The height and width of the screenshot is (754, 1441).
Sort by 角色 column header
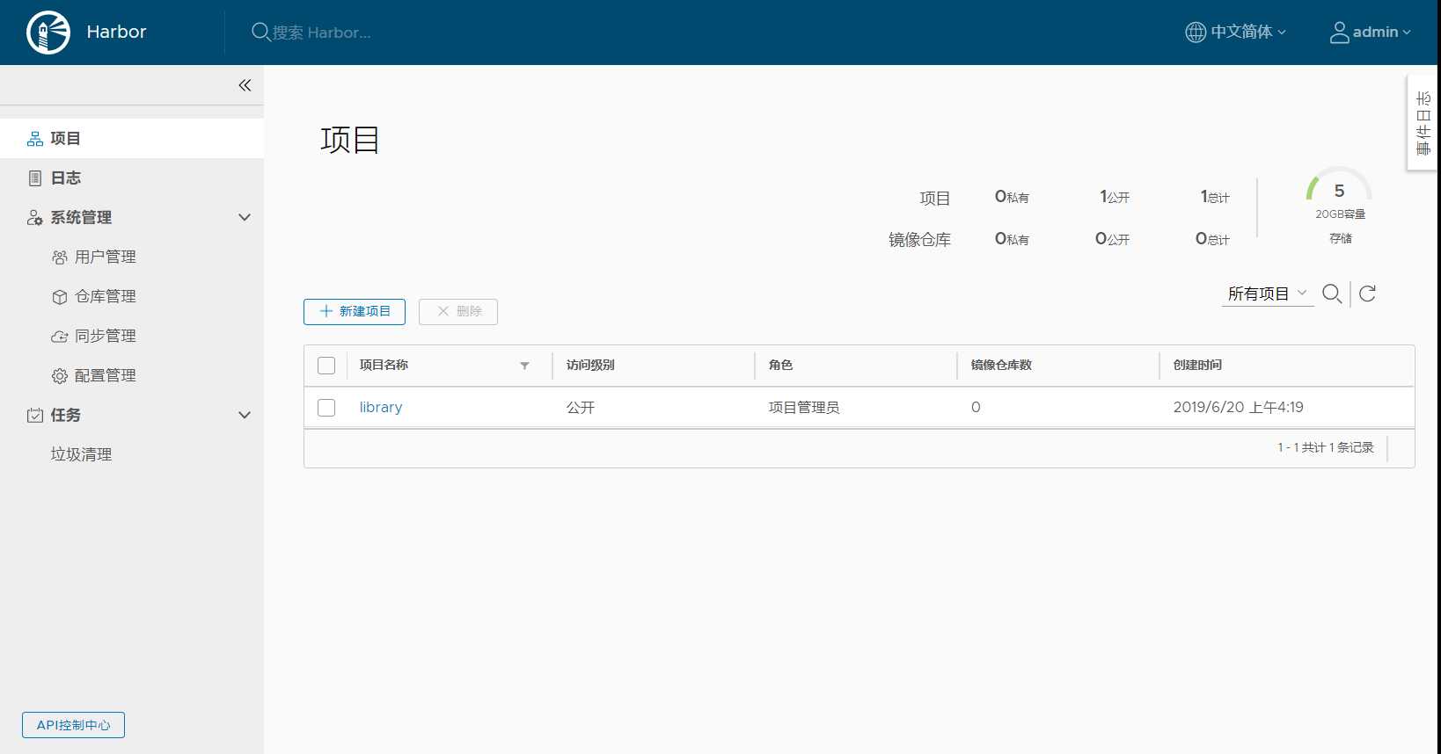pos(780,366)
